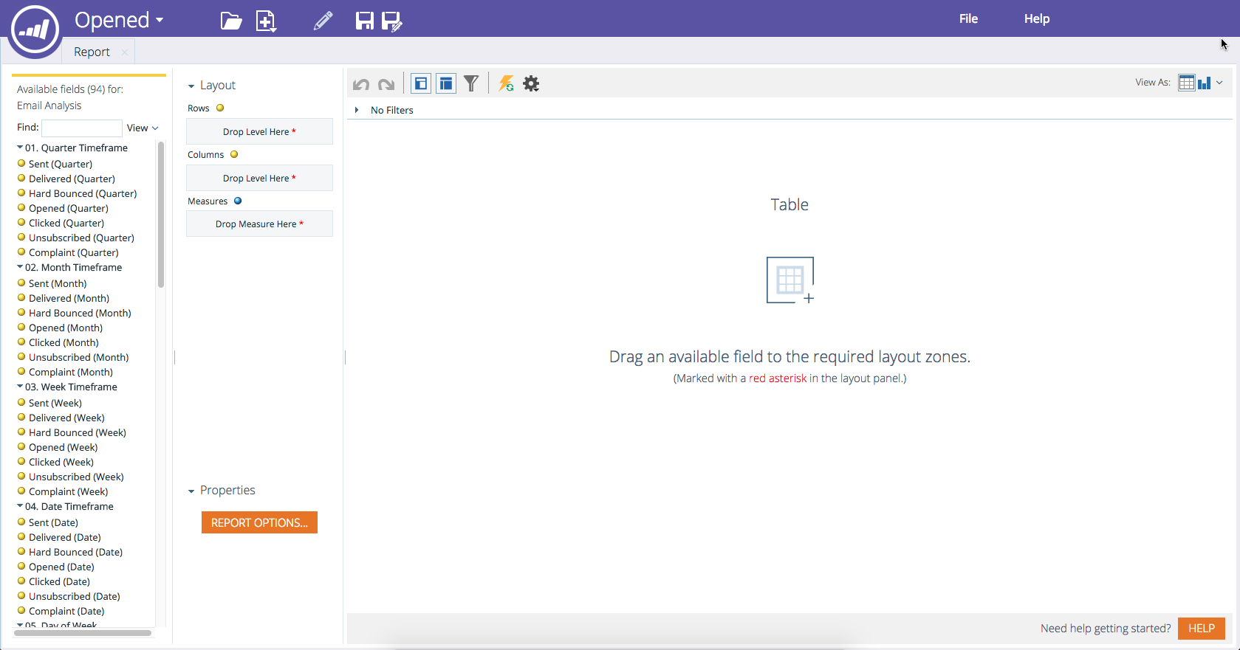Select the Delivered (Week) field
This screenshot has width=1240, height=650.
coord(66,418)
